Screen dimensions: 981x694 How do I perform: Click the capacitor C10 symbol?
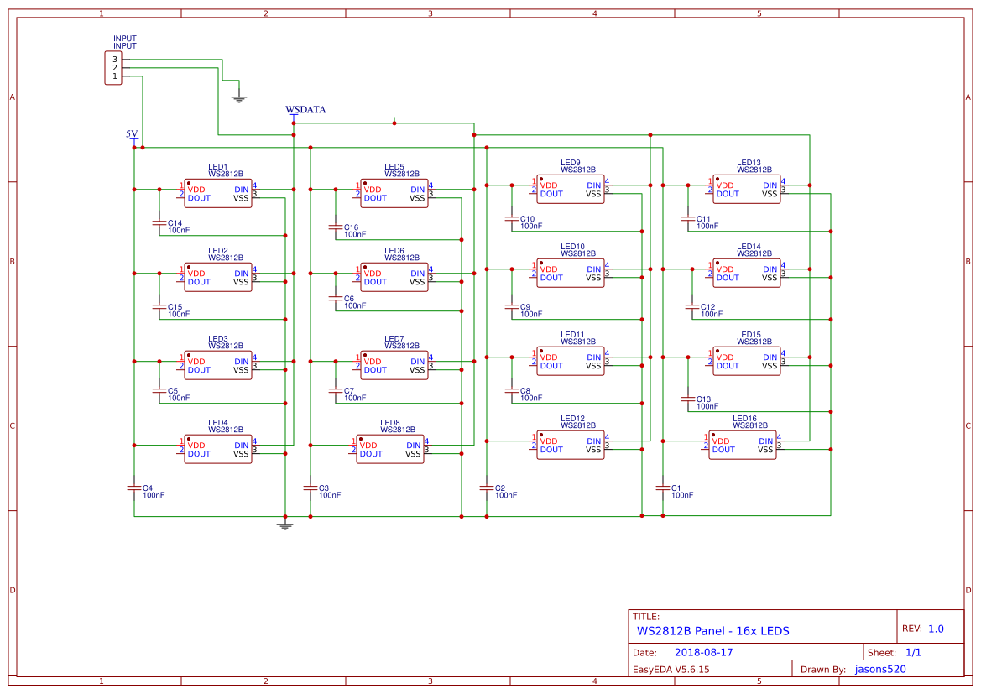pyautogui.click(x=512, y=219)
